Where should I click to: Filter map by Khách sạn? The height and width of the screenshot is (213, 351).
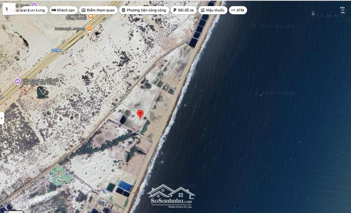pos(63,10)
